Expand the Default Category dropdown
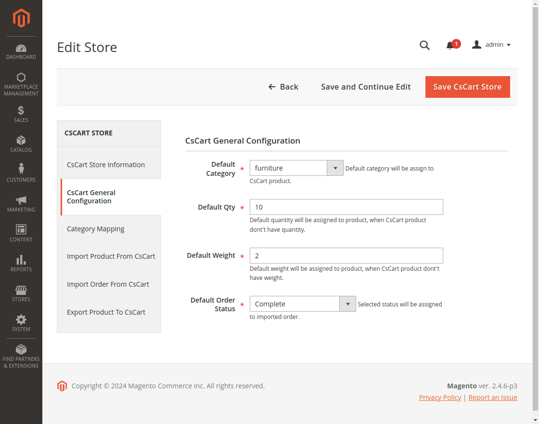 tap(335, 168)
